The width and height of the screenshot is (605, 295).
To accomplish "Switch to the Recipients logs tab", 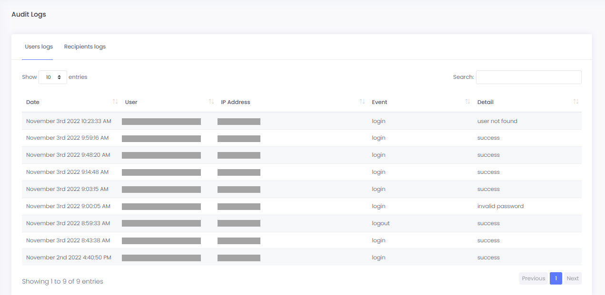I will click(x=85, y=47).
